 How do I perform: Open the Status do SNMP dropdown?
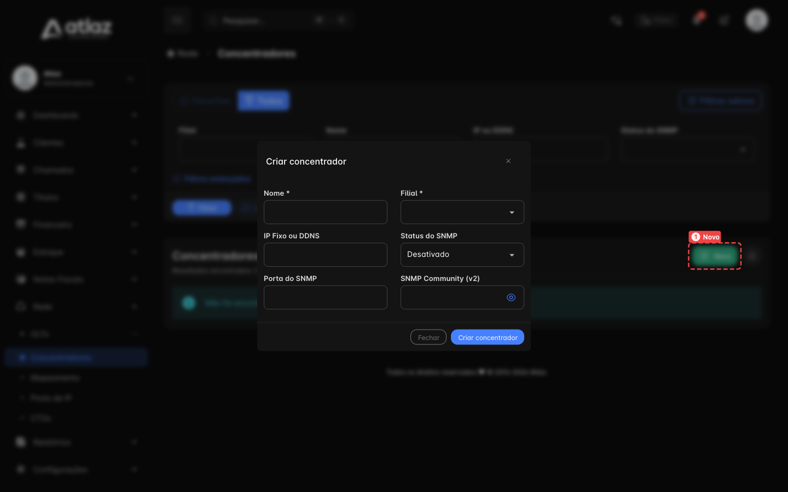pos(462,255)
